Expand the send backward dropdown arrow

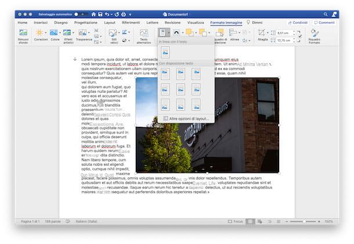pos(209,32)
